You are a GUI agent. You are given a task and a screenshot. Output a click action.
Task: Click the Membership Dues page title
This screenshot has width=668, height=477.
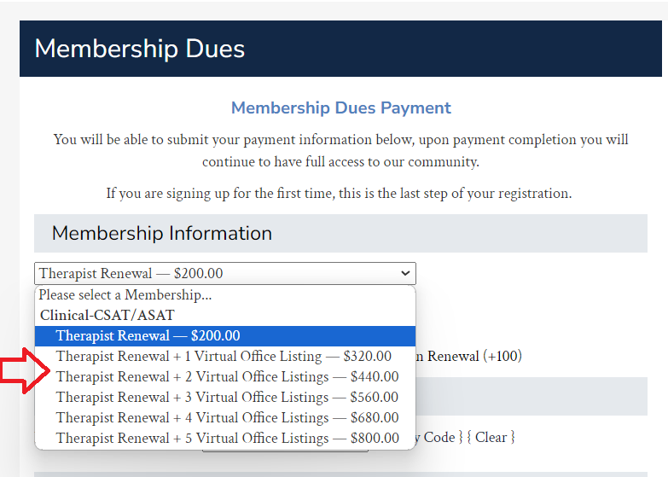140,48
